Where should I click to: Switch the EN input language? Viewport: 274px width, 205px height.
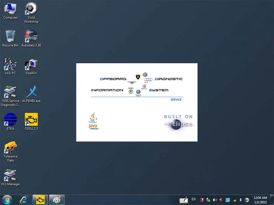pyautogui.click(x=193, y=199)
